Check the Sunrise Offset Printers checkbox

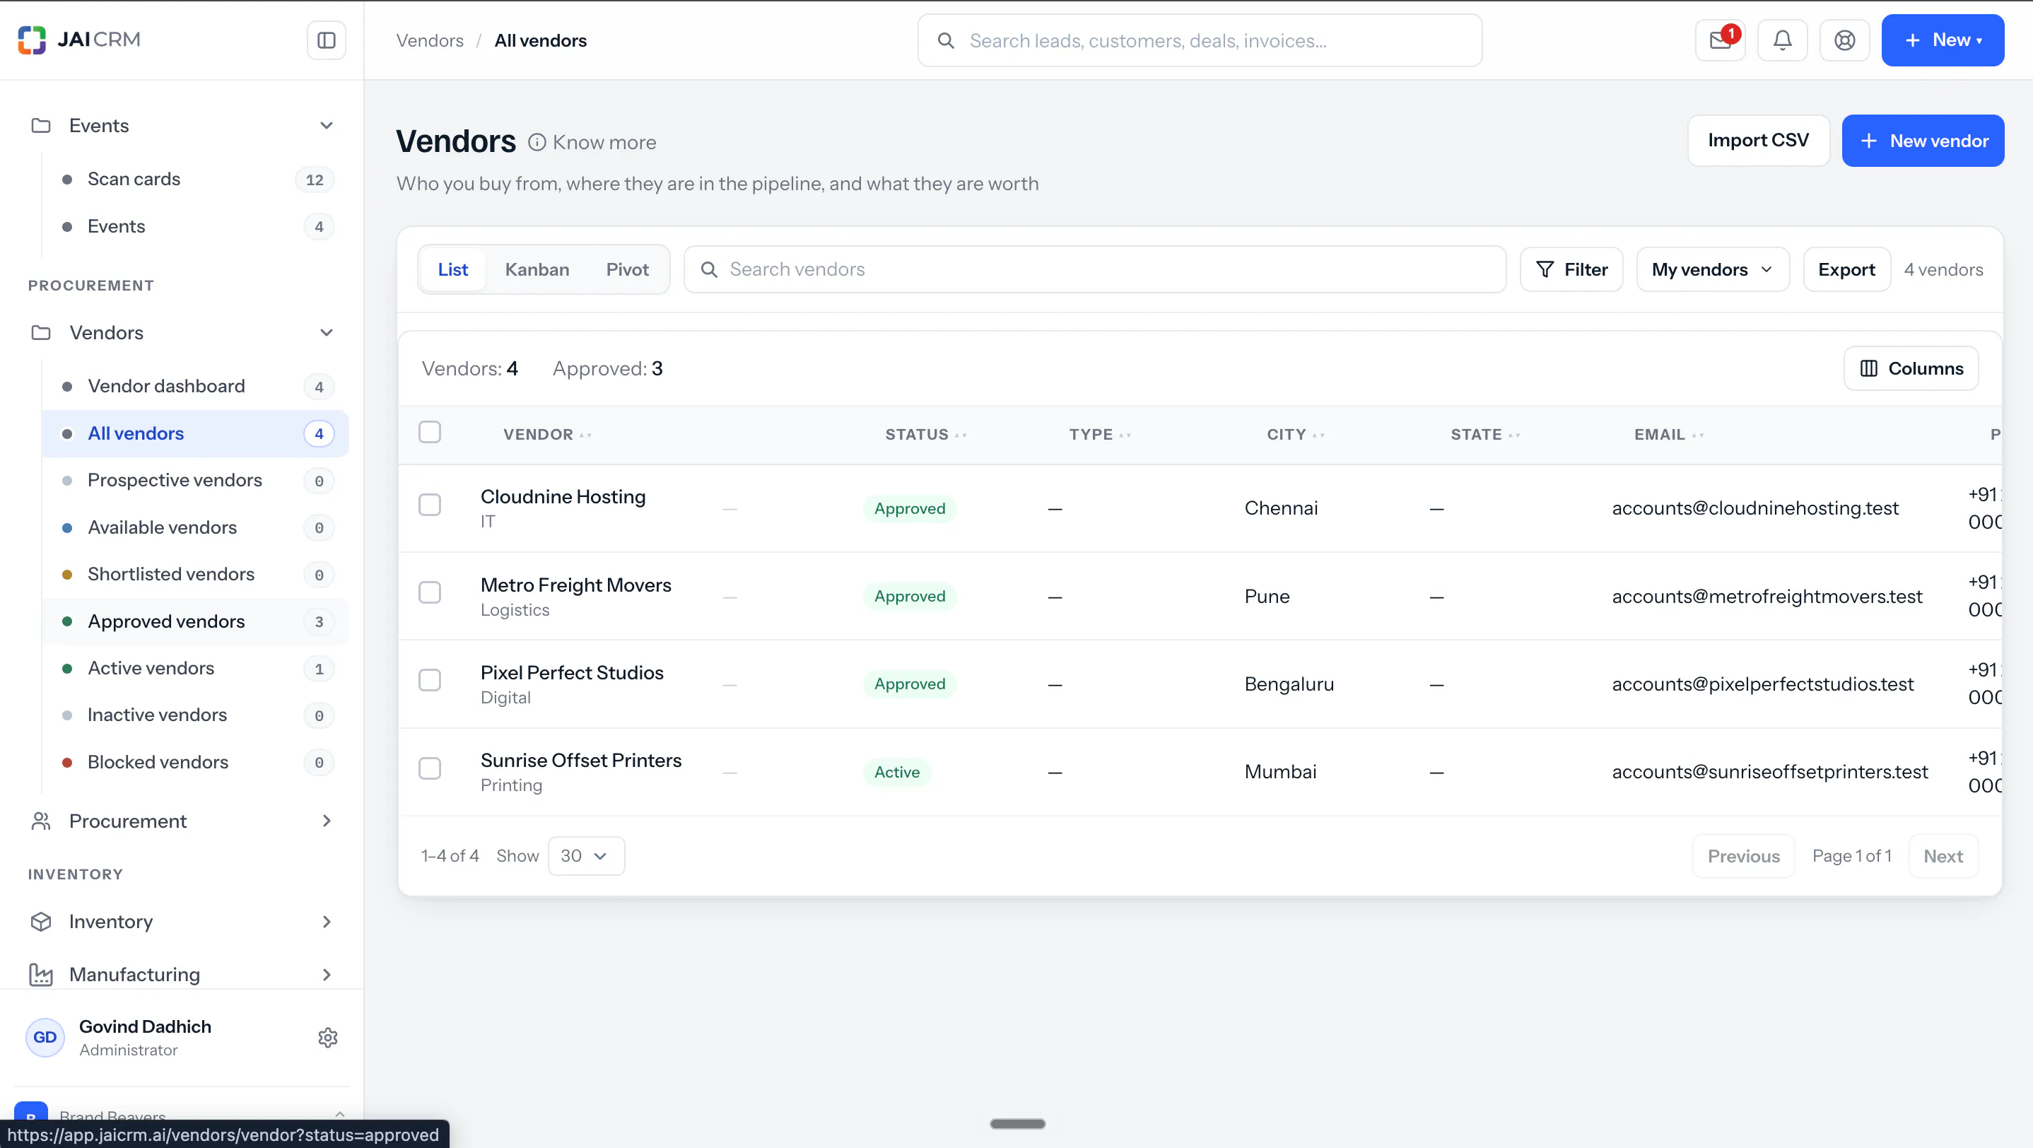click(x=429, y=768)
